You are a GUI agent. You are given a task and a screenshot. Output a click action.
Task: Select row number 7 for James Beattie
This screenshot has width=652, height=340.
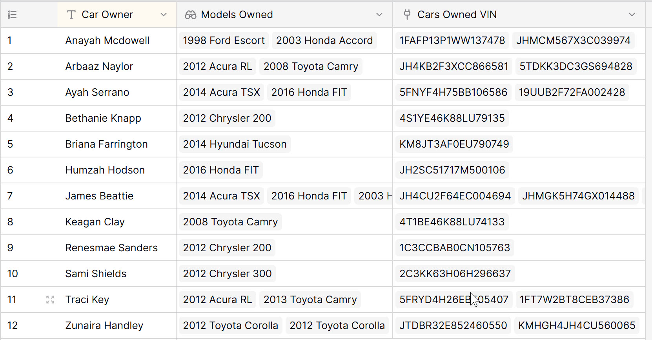(10, 196)
